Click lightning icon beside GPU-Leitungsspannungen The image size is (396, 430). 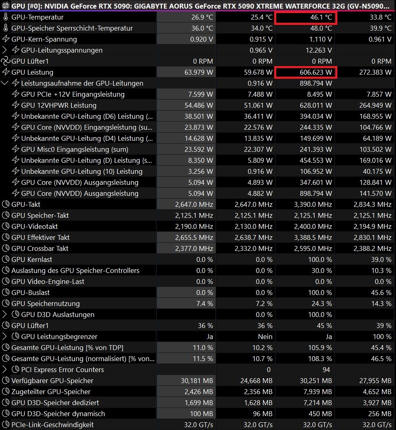[x=15, y=50]
